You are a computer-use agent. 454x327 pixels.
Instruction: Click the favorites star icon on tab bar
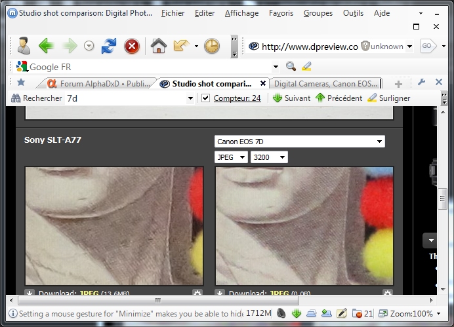coord(21,83)
